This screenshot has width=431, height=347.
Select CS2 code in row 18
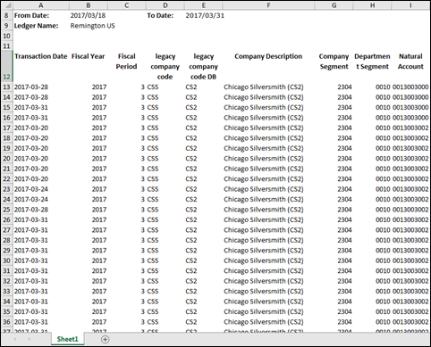pos(203,138)
